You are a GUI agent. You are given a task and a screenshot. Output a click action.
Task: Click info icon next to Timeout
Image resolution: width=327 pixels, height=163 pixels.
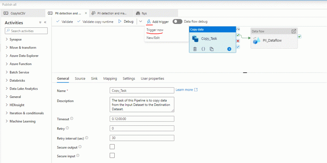point(72,119)
